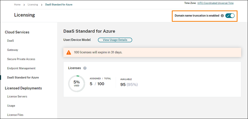Click the chevron after Home in breadcrumb
The height and width of the screenshot is (119, 248).
(x=24, y=5)
